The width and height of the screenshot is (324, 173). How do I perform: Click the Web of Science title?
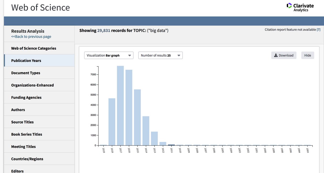pyautogui.click(x=40, y=7)
